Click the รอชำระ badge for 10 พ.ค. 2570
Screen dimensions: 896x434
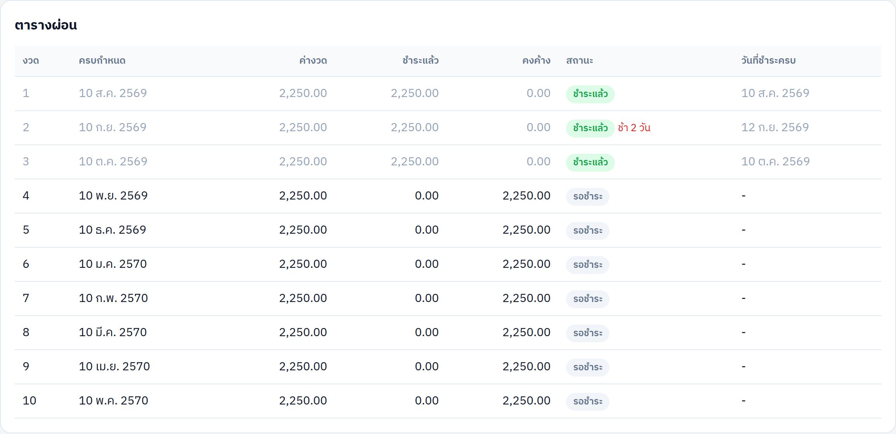point(587,401)
